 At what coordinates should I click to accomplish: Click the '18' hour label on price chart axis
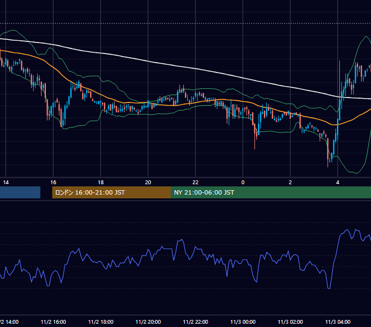[101, 183]
